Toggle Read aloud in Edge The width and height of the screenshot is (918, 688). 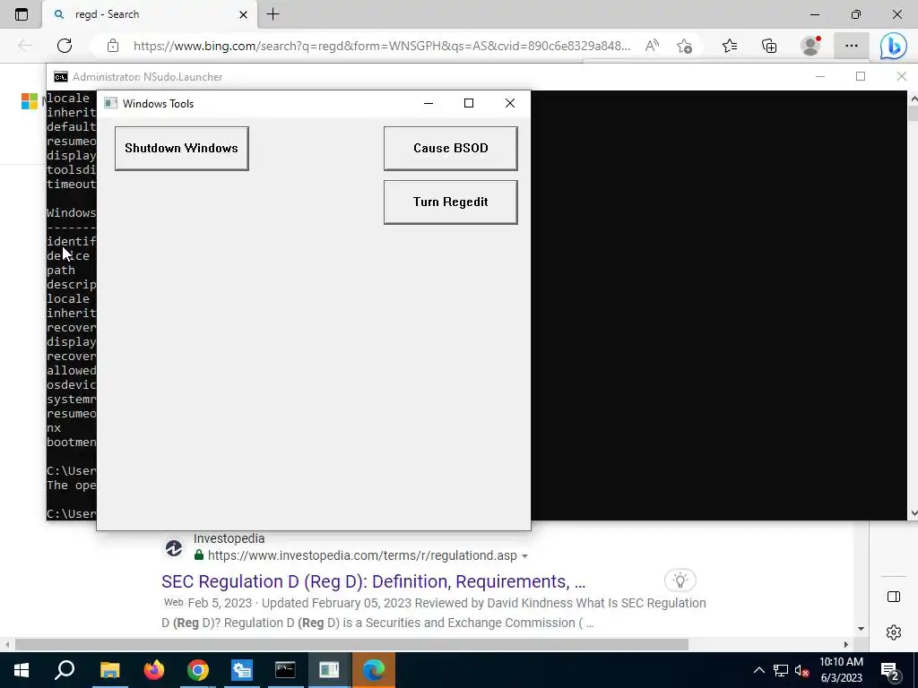pos(653,46)
